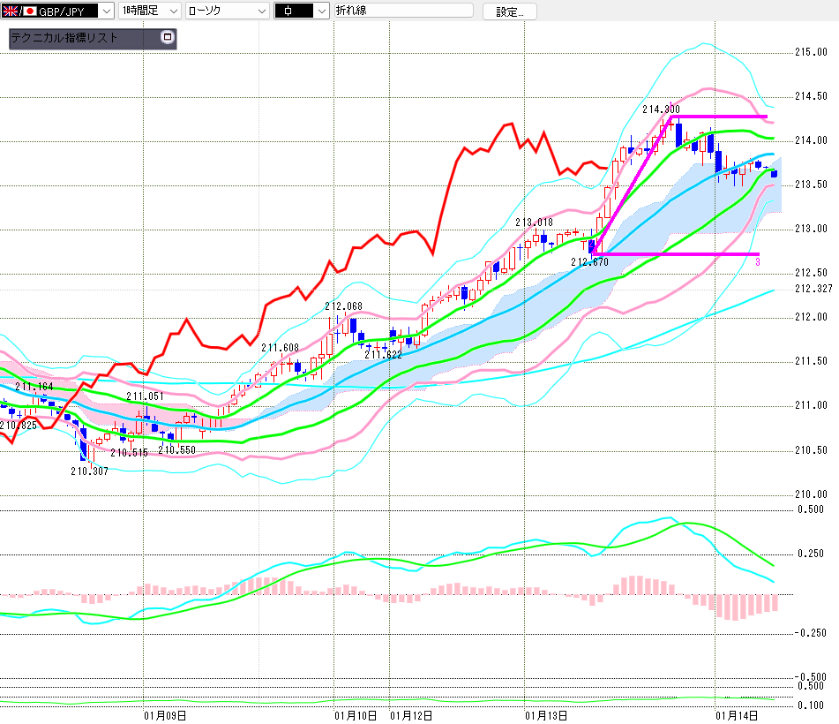Click the 214.300 high price label
839x724 pixels.
[660, 109]
